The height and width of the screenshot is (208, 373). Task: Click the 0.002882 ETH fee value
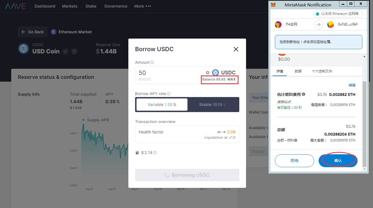click(x=342, y=94)
